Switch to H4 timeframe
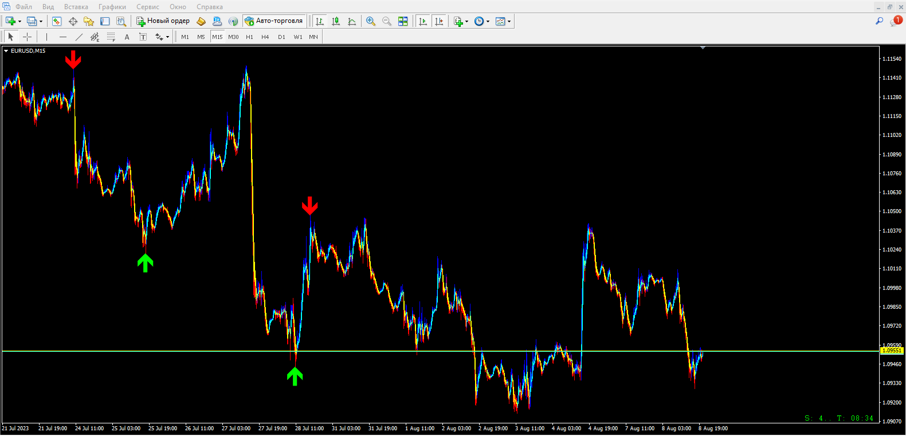 [x=265, y=37]
